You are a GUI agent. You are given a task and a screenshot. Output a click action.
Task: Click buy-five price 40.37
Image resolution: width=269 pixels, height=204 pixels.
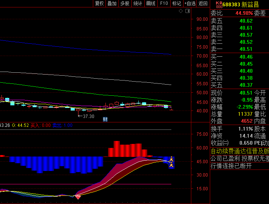pyautogui.click(x=246, y=85)
